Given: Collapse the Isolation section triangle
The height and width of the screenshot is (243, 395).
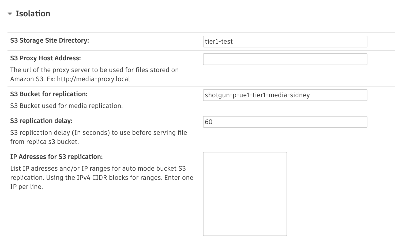Looking at the screenshot, I should pyautogui.click(x=10, y=14).
